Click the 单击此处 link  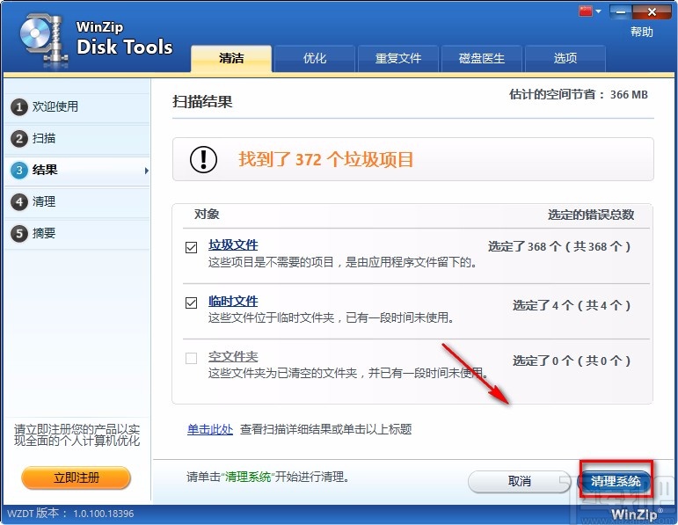pyautogui.click(x=210, y=429)
